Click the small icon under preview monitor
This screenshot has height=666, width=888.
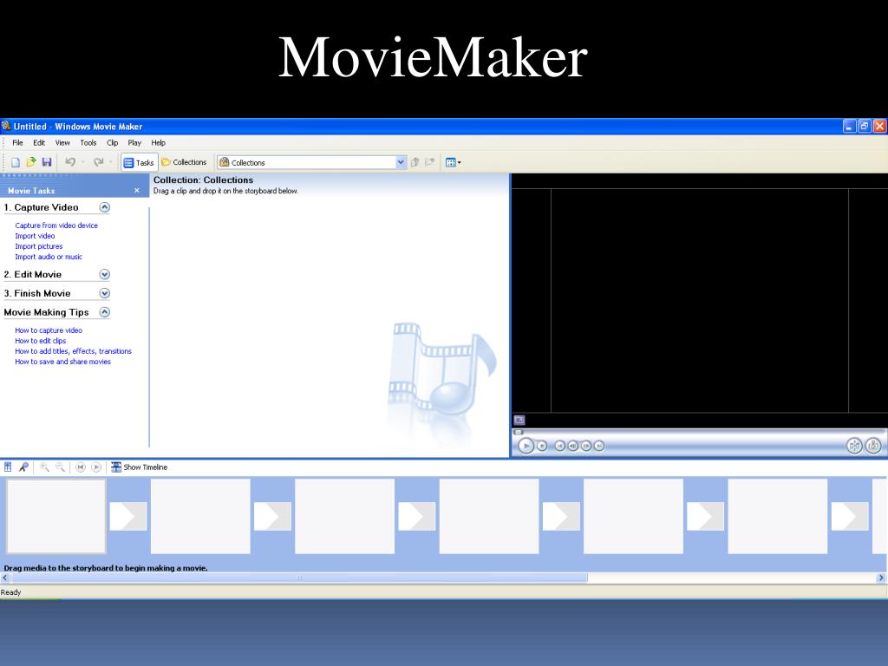tap(519, 421)
